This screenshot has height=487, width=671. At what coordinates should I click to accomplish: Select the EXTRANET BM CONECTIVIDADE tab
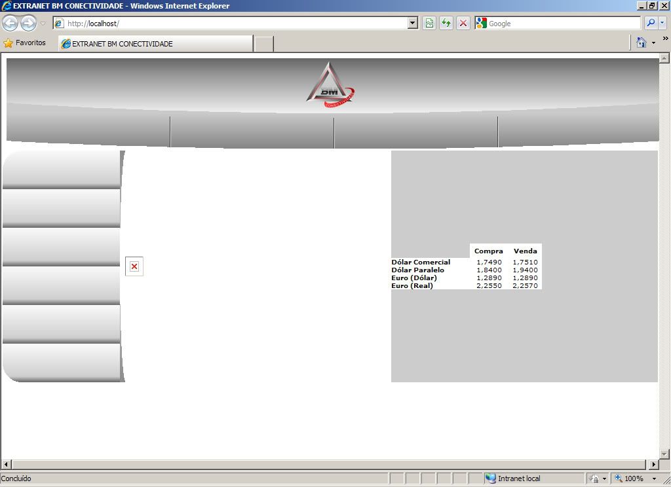155,44
